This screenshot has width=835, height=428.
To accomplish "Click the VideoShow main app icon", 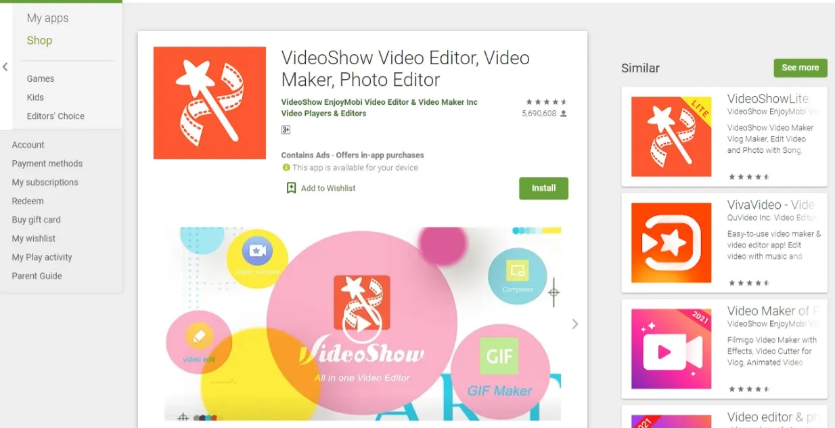I will [209, 103].
